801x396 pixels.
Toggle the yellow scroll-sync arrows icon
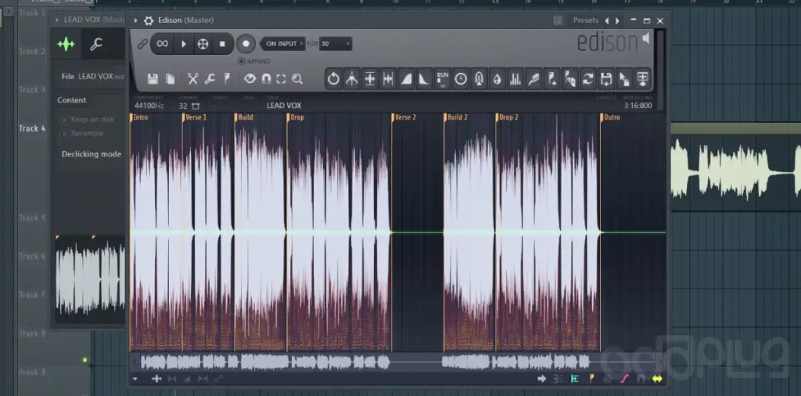click(657, 379)
